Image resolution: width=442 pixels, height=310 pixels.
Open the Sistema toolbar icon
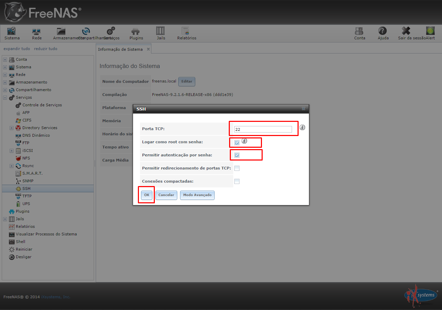[12, 33]
